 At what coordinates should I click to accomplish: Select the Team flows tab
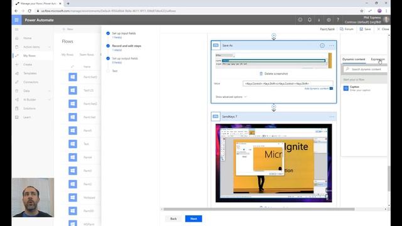(87, 55)
